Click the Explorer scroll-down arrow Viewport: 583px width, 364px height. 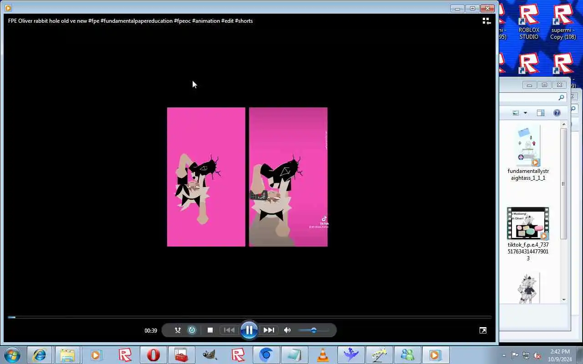pyautogui.click(x=564, y=299)
